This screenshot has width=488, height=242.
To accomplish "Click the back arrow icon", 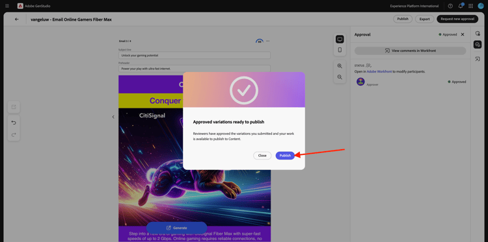I will point(17,19).
